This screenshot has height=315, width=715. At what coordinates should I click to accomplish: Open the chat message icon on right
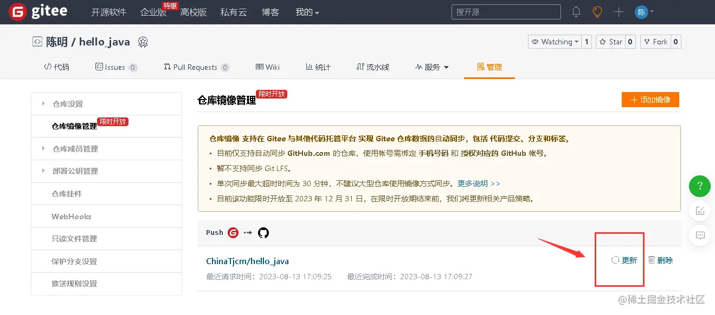click(x=700, y=235)
